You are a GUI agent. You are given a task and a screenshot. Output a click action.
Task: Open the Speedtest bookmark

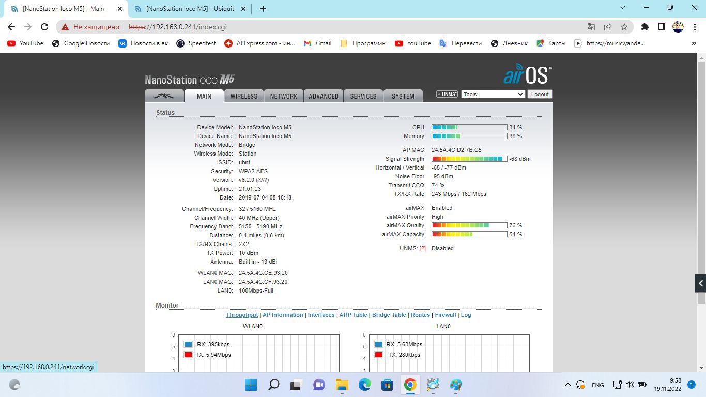[x=196, y=43]
